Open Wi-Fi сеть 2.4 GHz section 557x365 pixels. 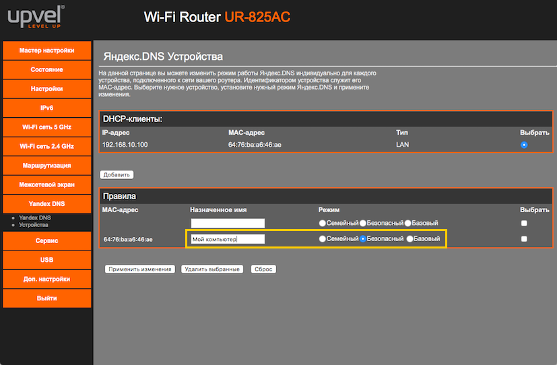[47, 146]
